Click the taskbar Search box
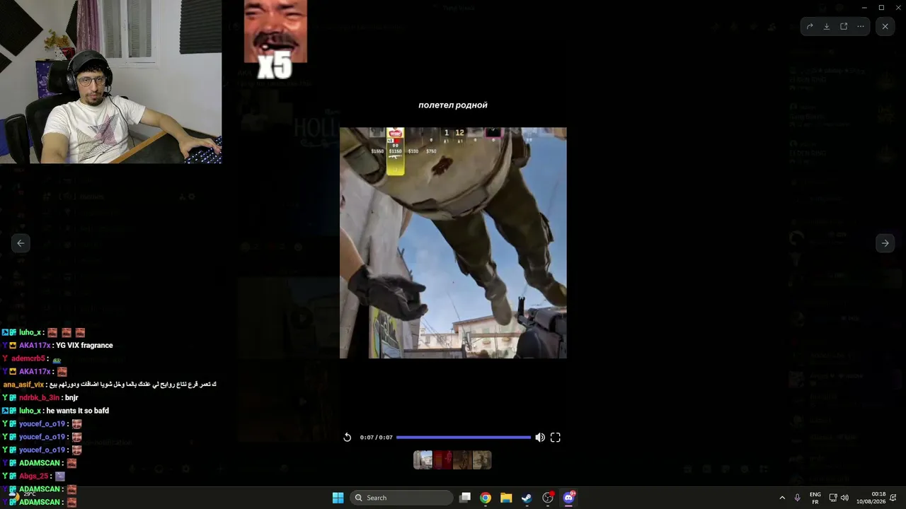This screenshot has height=509, width=906. point(402,498)
